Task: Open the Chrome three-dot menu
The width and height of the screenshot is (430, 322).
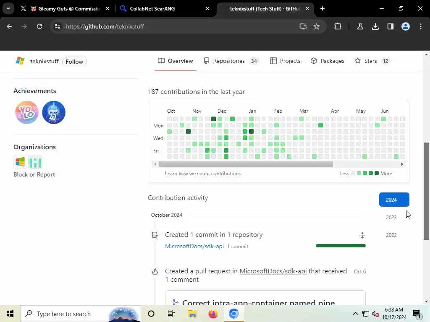Action: pyautogui.click(x=421, y=26)
